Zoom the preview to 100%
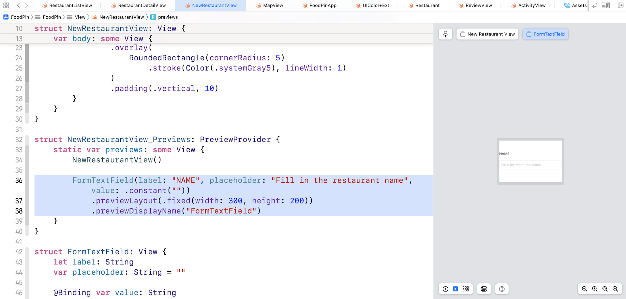The width and height of the screenshot is (626, 299). (x=595, y=289)
